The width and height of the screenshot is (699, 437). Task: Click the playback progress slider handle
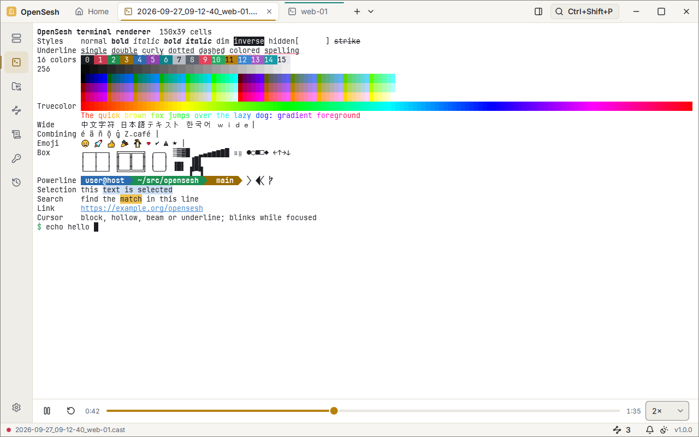pos(334,411)
